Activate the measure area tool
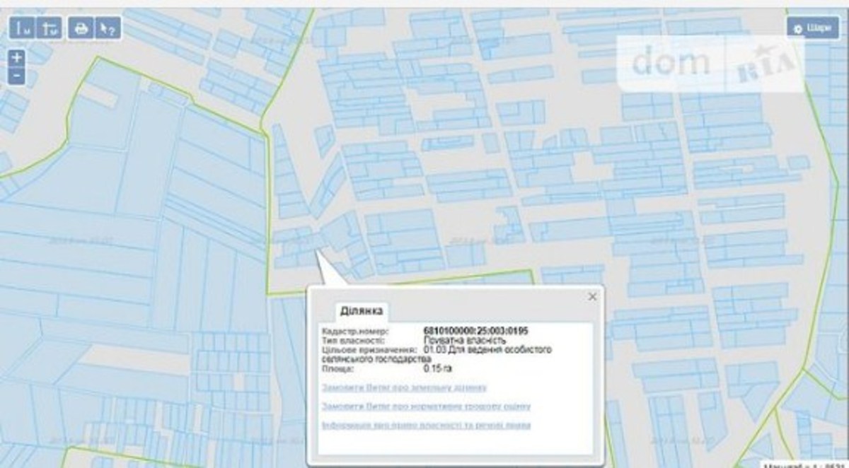 pos(50,28)
